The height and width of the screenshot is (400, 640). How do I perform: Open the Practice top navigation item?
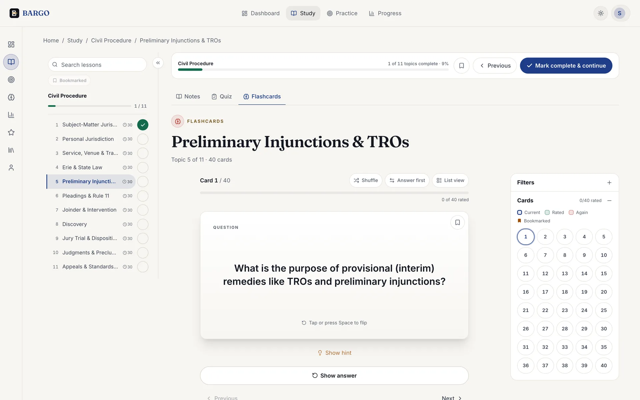tap(342, 13)
